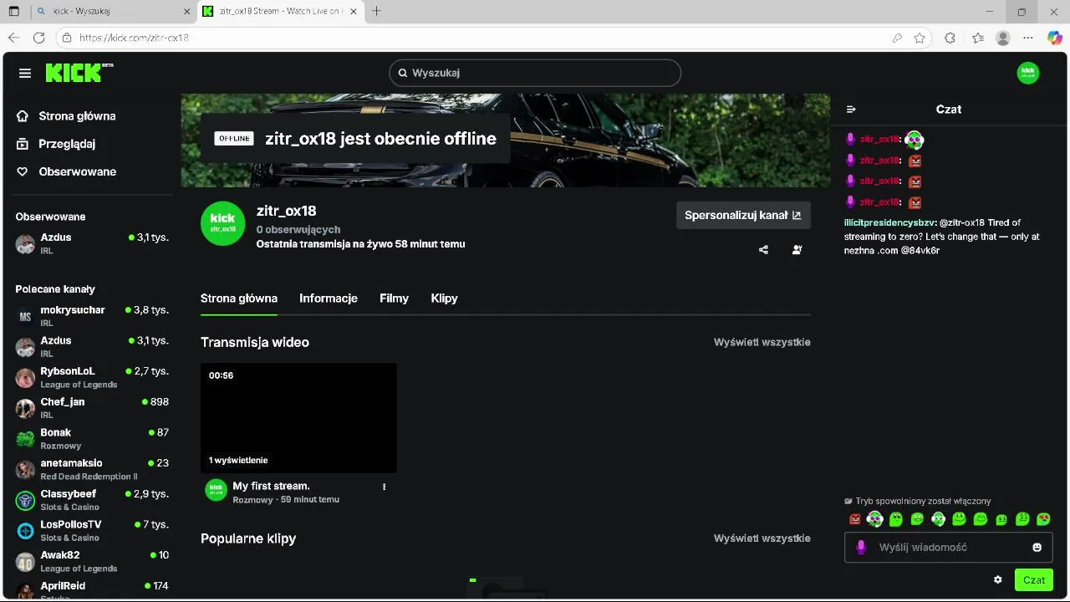Screen dimensions: 1070x602
Task: Reload the page
Action: click(x=38, y=38)
